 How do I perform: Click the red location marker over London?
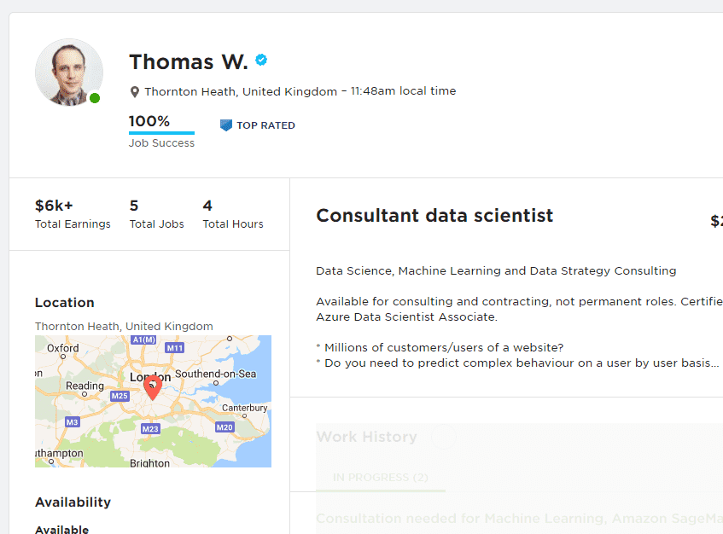tap(154, 386)
